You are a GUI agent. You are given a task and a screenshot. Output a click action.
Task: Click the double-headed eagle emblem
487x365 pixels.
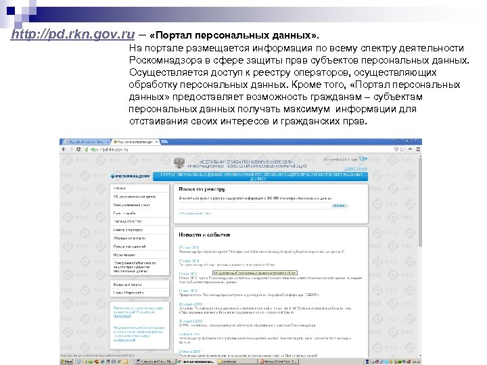coord(179,163)
